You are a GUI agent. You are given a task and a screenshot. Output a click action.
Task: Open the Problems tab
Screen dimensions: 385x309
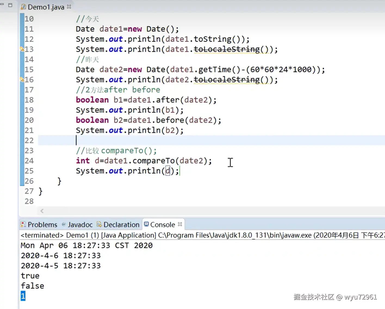[x=39, y=225]
